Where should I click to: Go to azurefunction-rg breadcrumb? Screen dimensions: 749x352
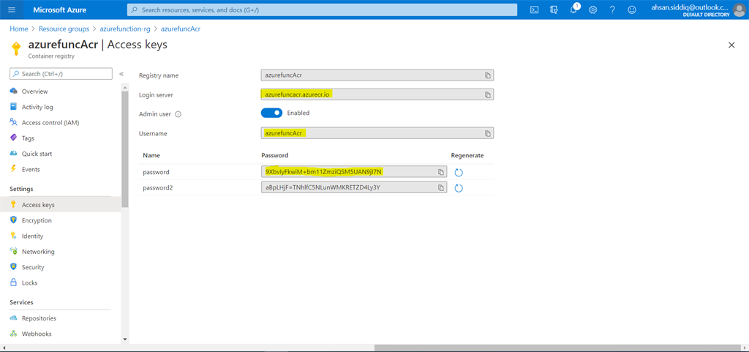tap(125, 29)
